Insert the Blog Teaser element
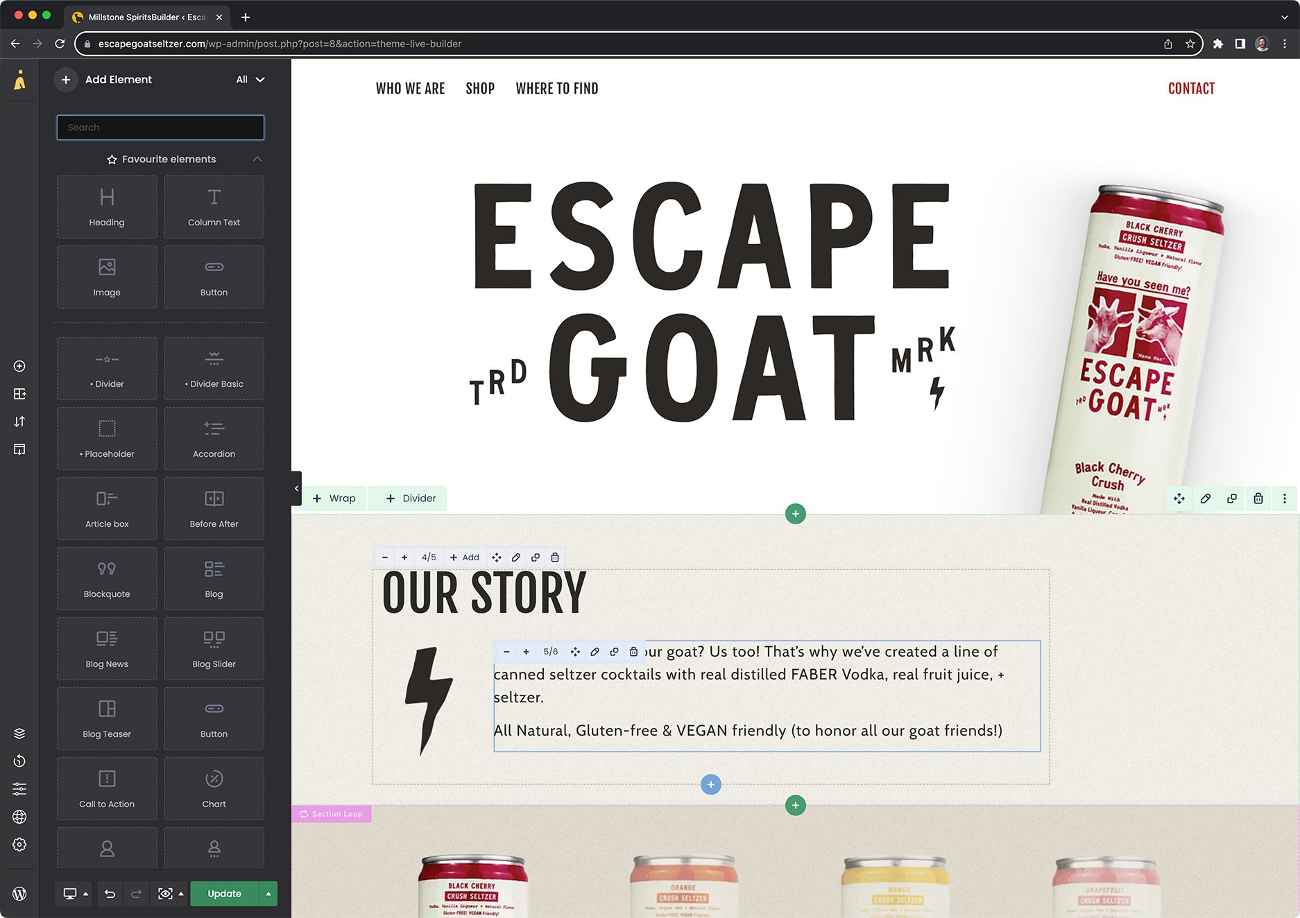 pyautogui.click(x=107, y=718)
